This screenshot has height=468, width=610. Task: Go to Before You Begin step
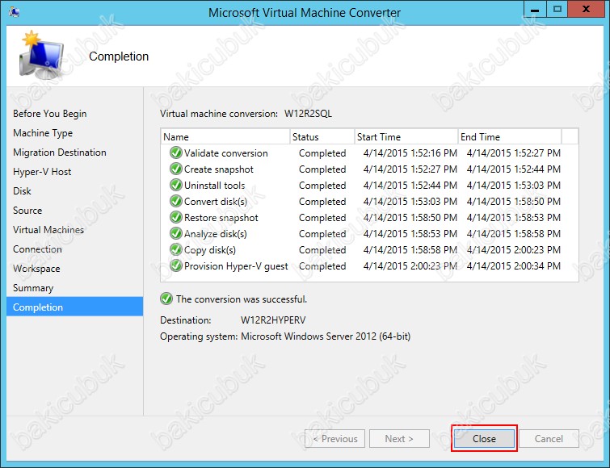click(50, 114)
